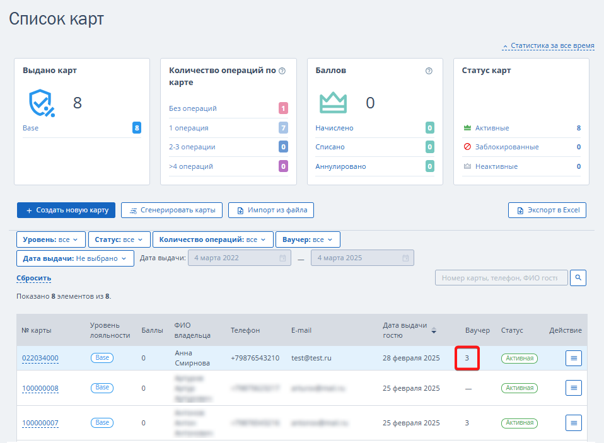Click Сгенерировать карты button
The height and width of the screenshot is (443, 604).
(x=171, y=210)
